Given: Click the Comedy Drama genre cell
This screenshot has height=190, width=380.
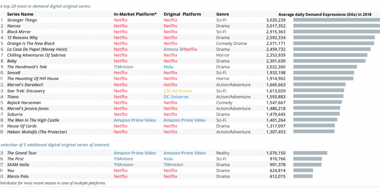Looking at the screenshot, I should [x=231, y=44].
